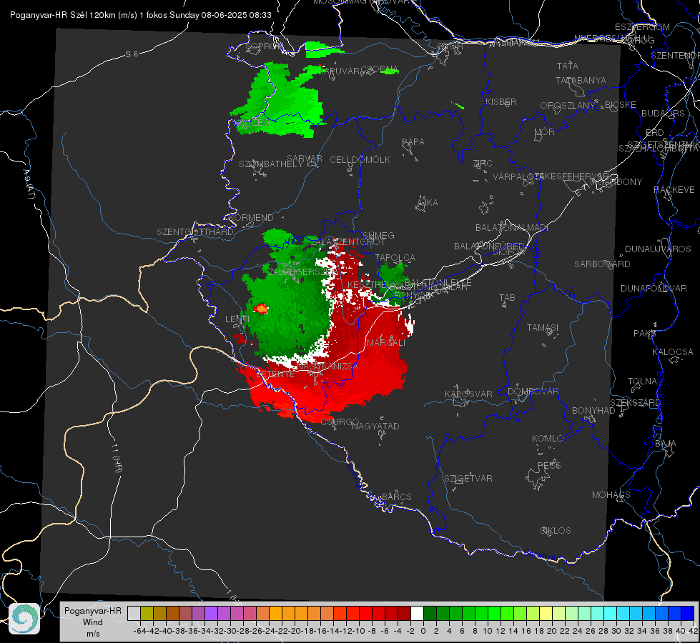Click the BONYHAD label
The width and height of the screenshot is (700, 643).
(x=593, y=411)
